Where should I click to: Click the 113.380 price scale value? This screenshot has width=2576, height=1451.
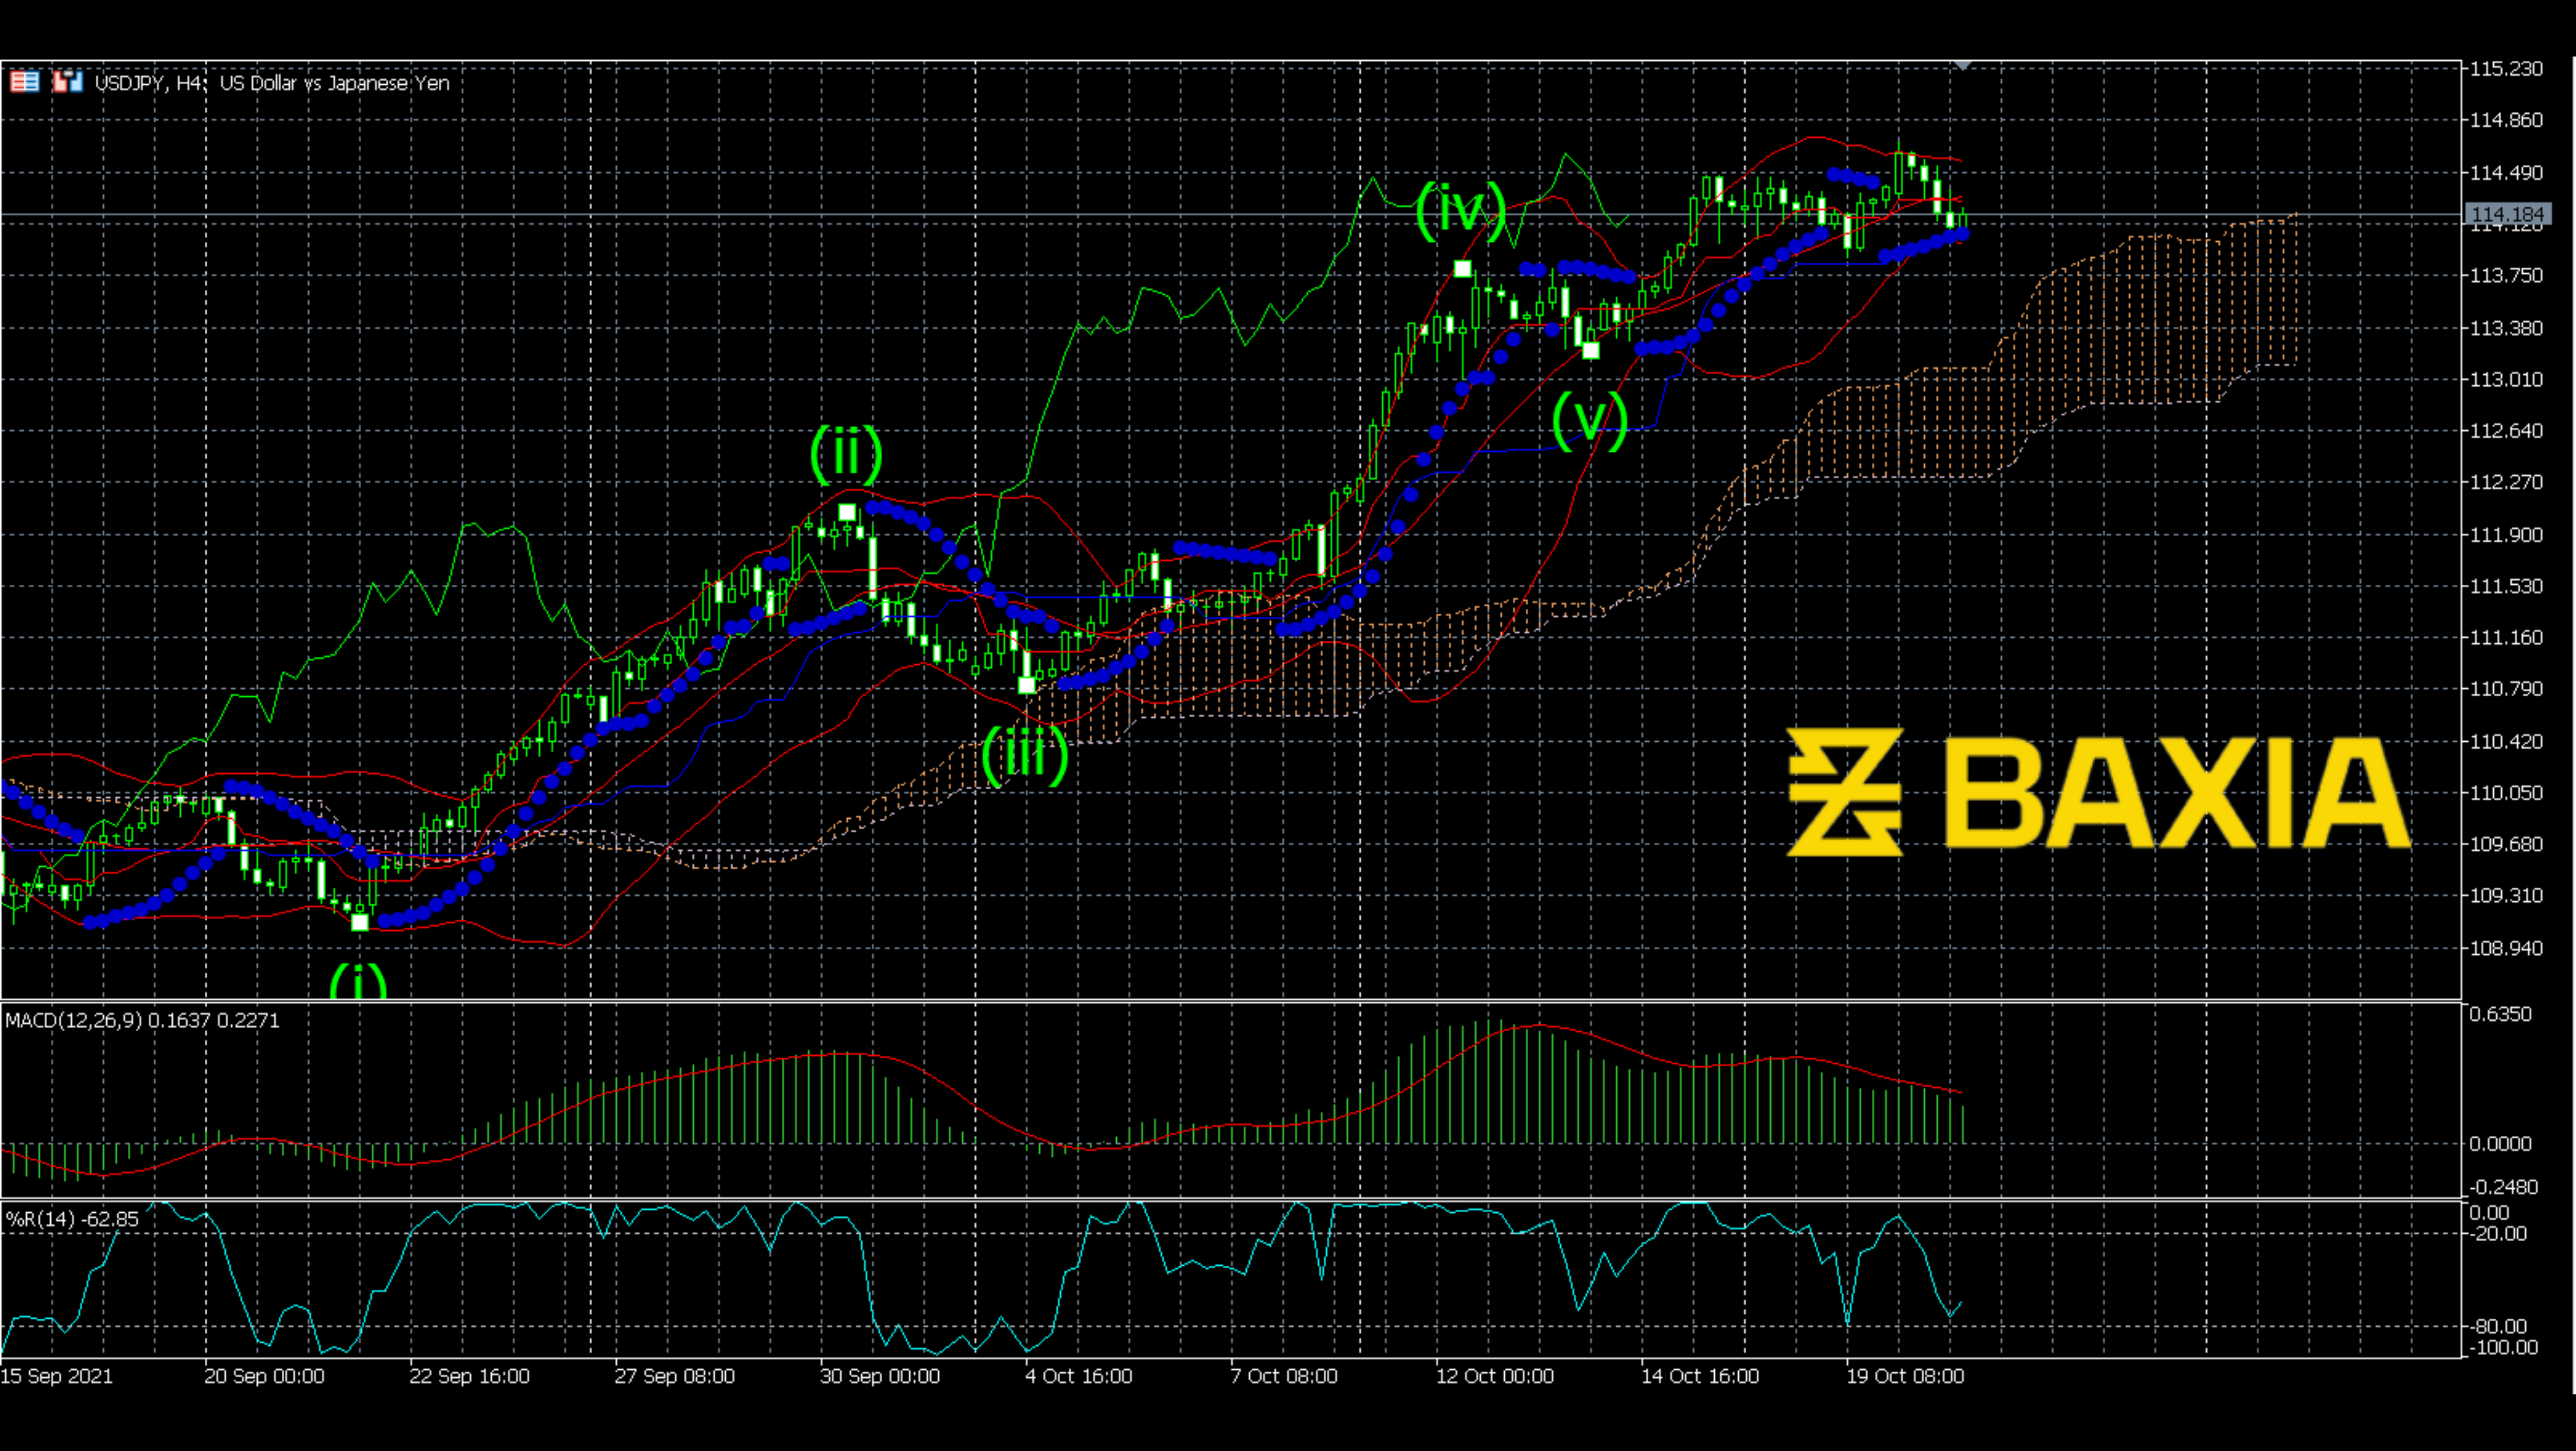tap(2506, 328)
